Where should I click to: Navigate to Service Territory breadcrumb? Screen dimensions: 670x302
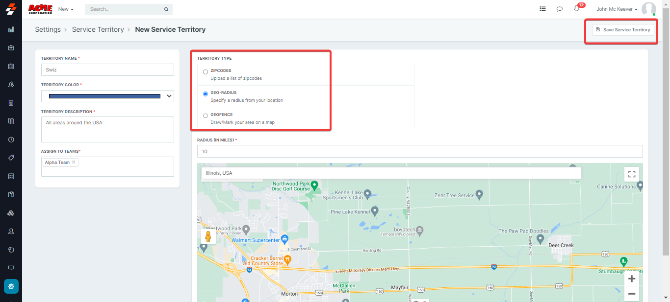(x=98, y=29)
